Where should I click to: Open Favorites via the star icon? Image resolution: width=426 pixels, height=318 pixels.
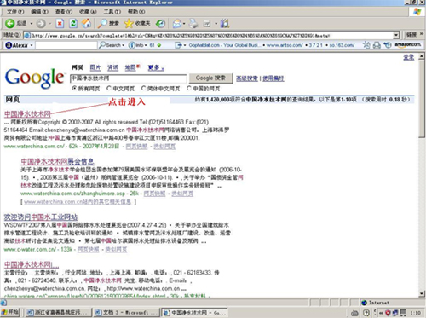pyautogui.click(x=129, y=24)
